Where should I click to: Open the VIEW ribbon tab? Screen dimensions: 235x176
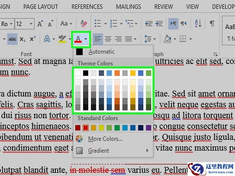192,7
